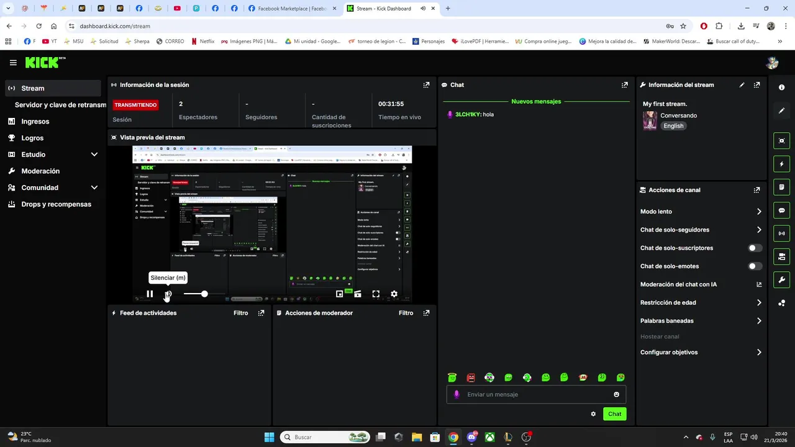Open the Kick hamburger menu
This screenshot has width=795, height=447.
13,63
